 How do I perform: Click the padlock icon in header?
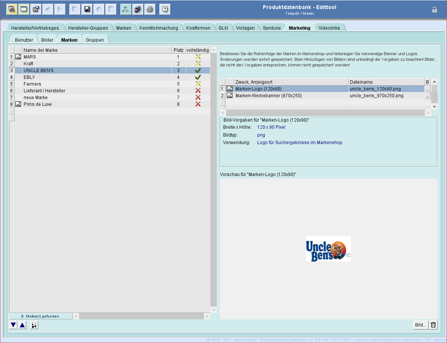435,9
